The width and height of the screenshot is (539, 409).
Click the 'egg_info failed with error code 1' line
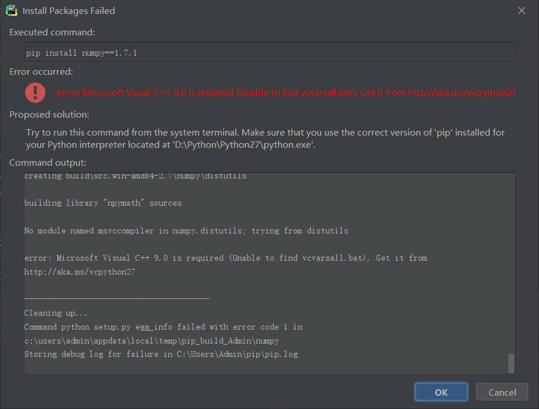pos(163,327)
